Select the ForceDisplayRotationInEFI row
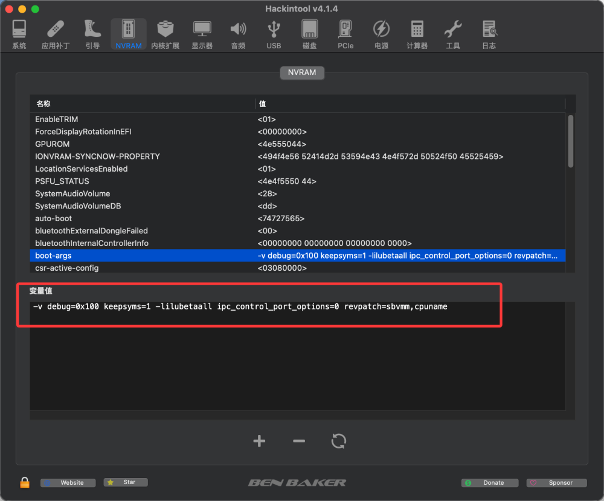The width and height of the screenshot is (604, 501). click(297, 131)
